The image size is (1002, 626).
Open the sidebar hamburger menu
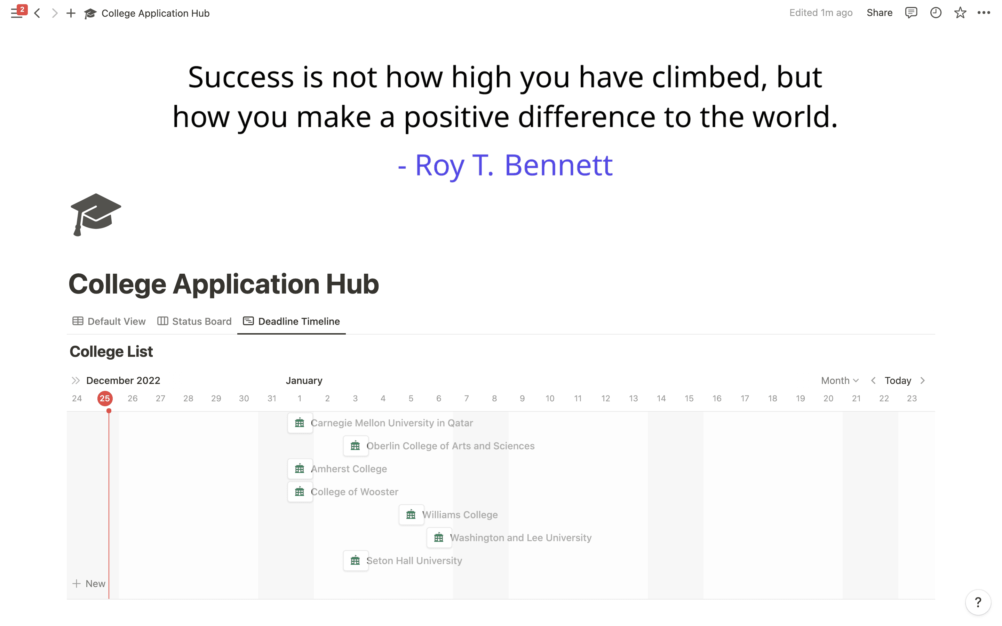pos(17,13)
